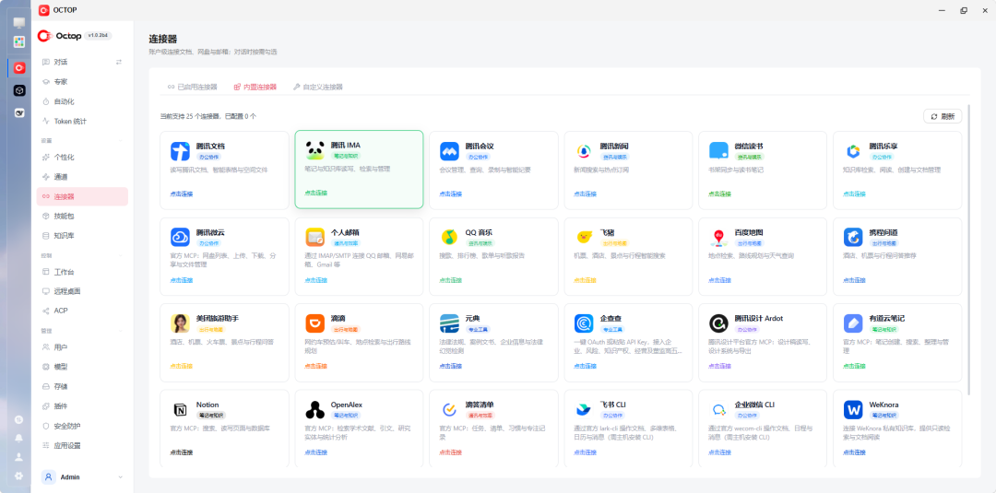Open 技能包 in the sidebar
Image resolution: width=996 pixels, height=493 pixels.
tap(83, 217)
